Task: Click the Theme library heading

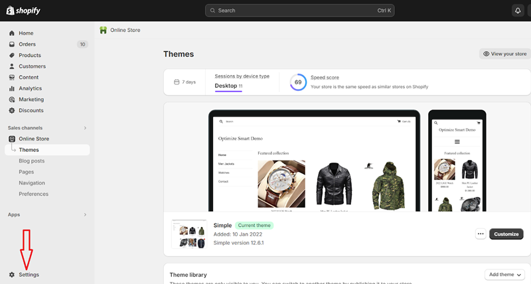Action: pyautogui.click(x=189, y=275)
